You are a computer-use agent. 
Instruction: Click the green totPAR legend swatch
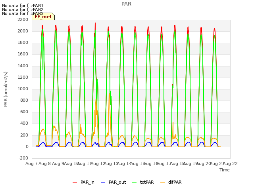pyautogui.click(x=135, y=183)
